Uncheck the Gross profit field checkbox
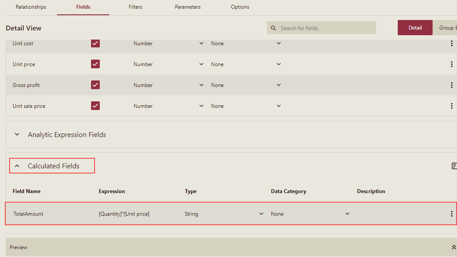This screenshot has width=457, height=257. pyautogui.click(x=95, y=85)
